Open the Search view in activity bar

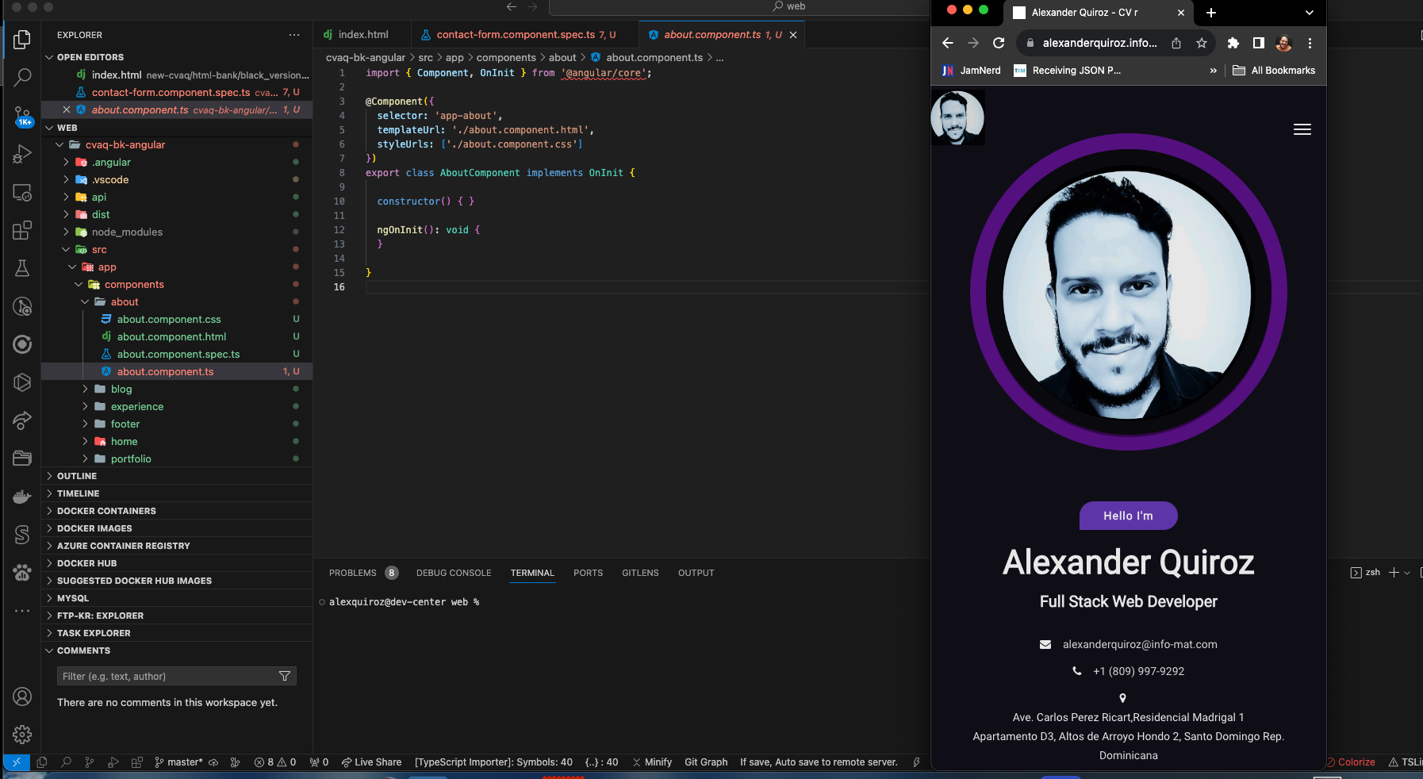coord(22,77)
